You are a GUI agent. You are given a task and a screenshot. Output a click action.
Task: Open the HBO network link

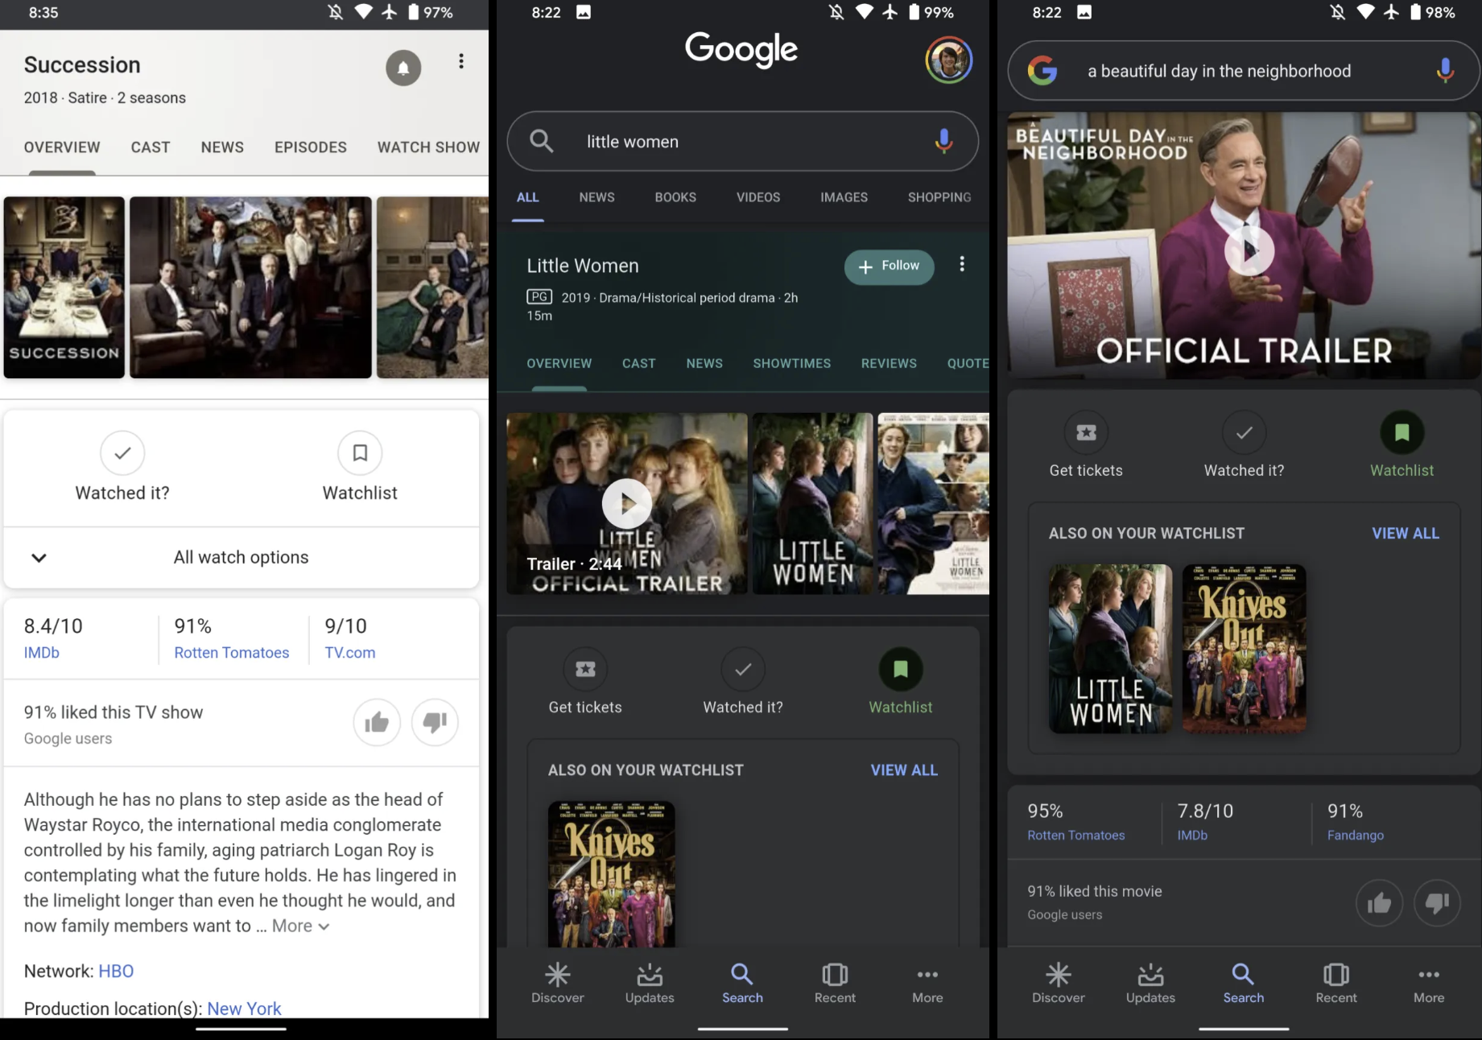click(116, 971)
